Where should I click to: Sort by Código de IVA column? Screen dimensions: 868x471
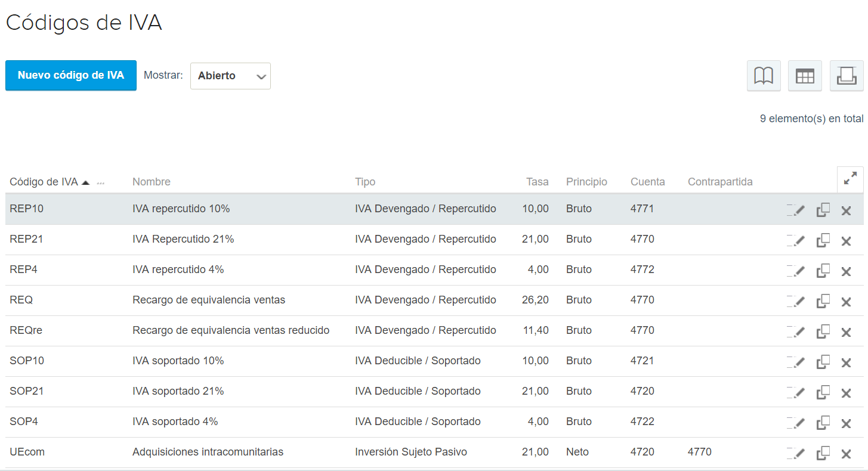pos(44,182)
